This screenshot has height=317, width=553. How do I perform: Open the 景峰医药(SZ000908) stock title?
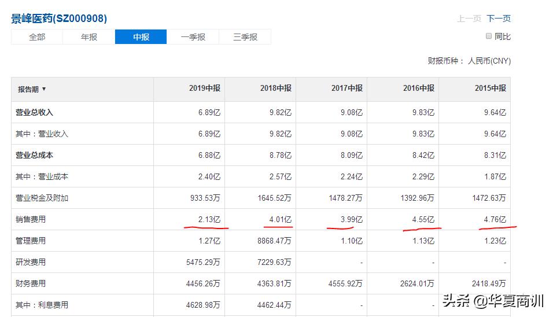(59, 19)
